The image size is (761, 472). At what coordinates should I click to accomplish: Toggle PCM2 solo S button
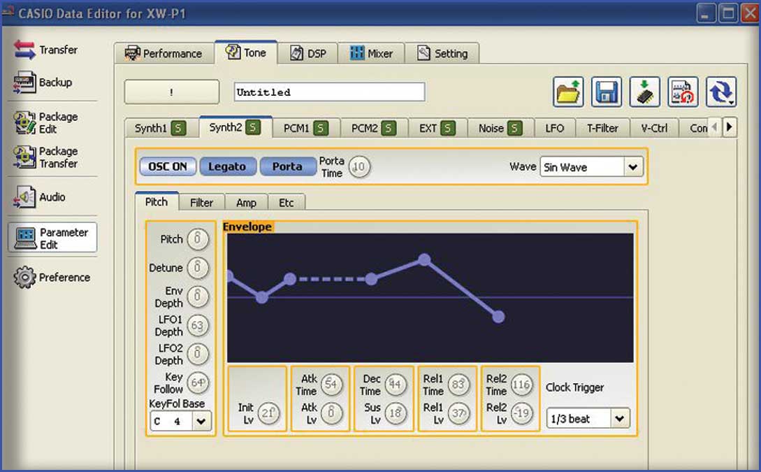(x=389, y=128)
